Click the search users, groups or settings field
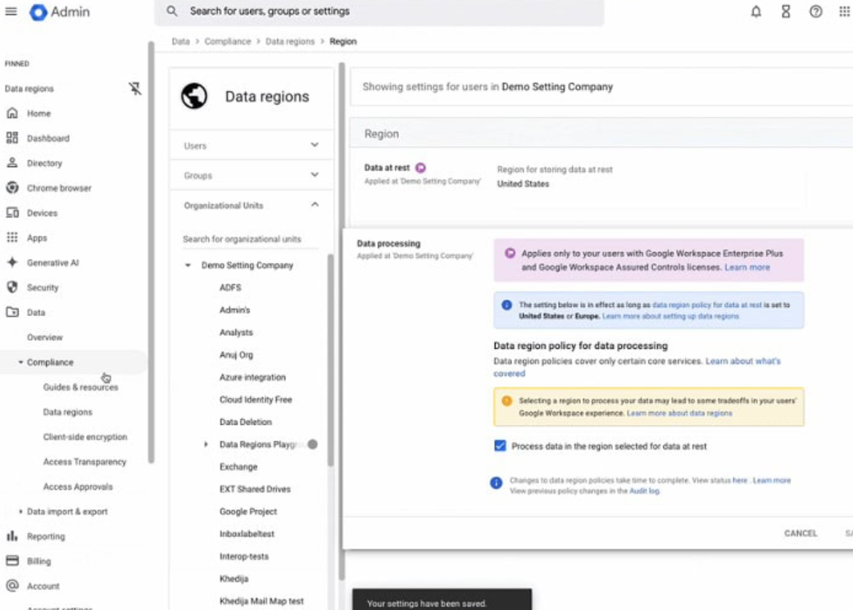 click(x=379, y=11)
